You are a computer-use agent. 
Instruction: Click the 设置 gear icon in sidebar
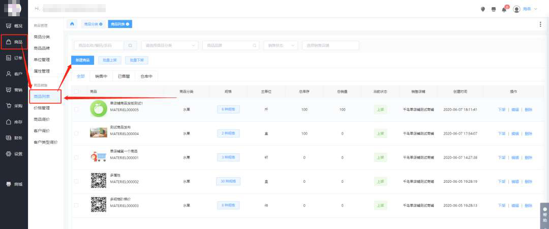coord(9,154)
